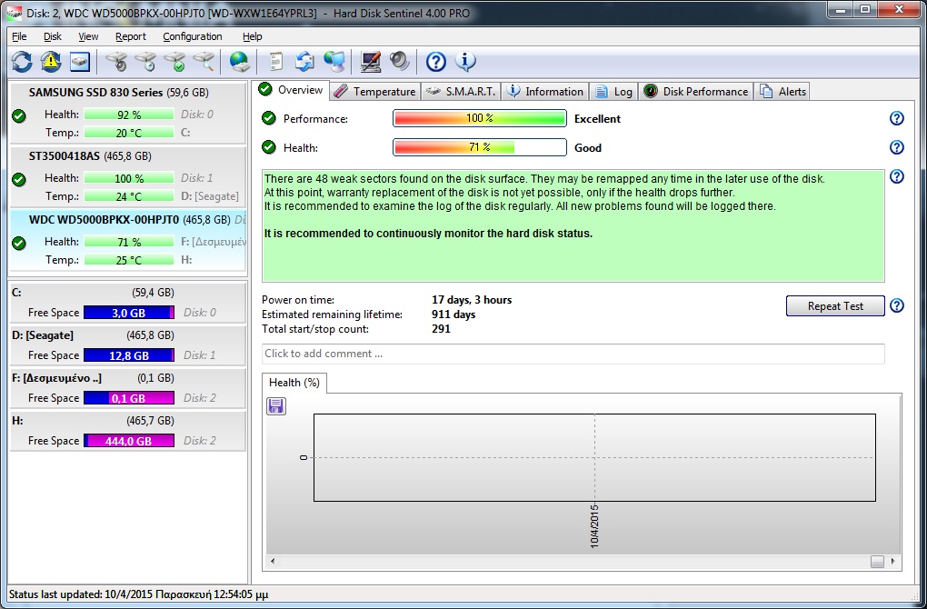The height and width of the screenshot is (609, 927).
Task: Open the Help menu
Action: click(253, 36)
